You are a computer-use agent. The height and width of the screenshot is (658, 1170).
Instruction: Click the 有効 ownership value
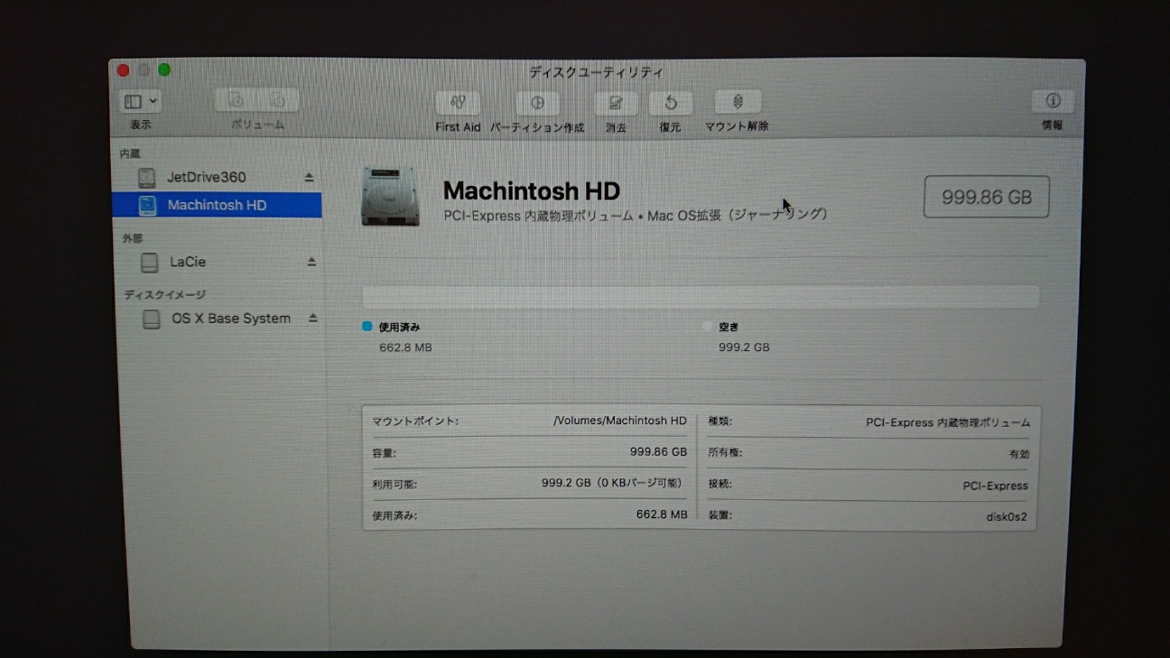pyautogui.click(x=1018, y=454)
